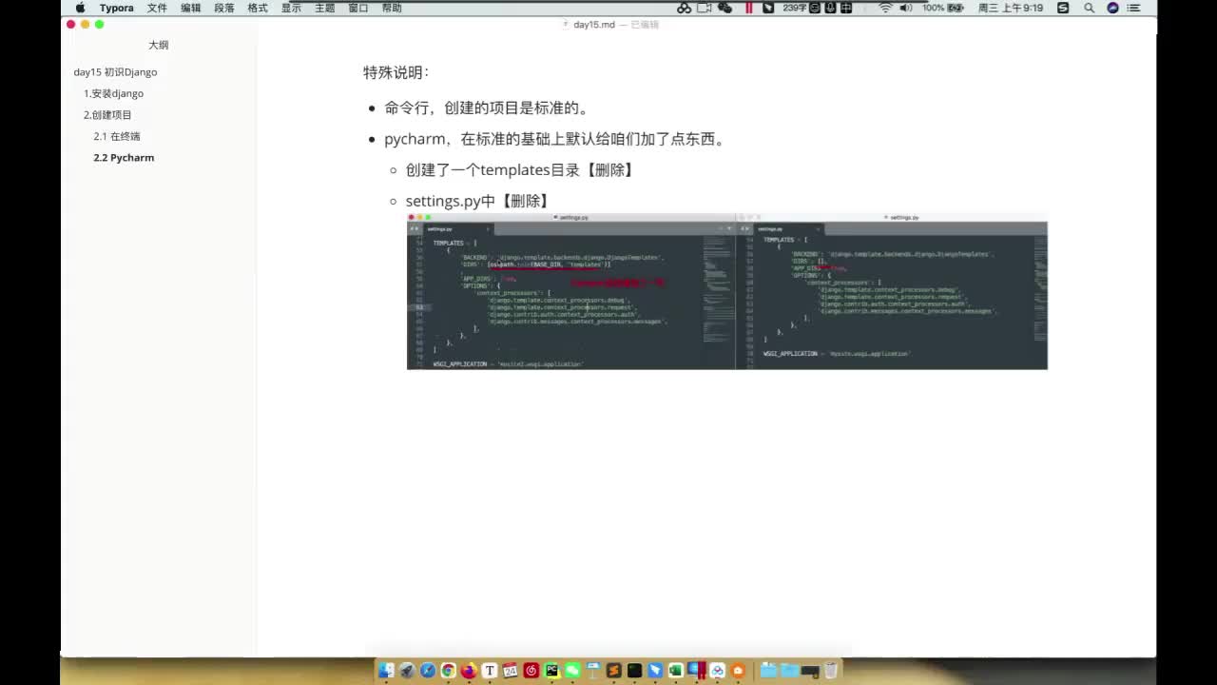Open Excel from the Dock
Viewport: 1217px width, 685px height.
click(676, 671)
